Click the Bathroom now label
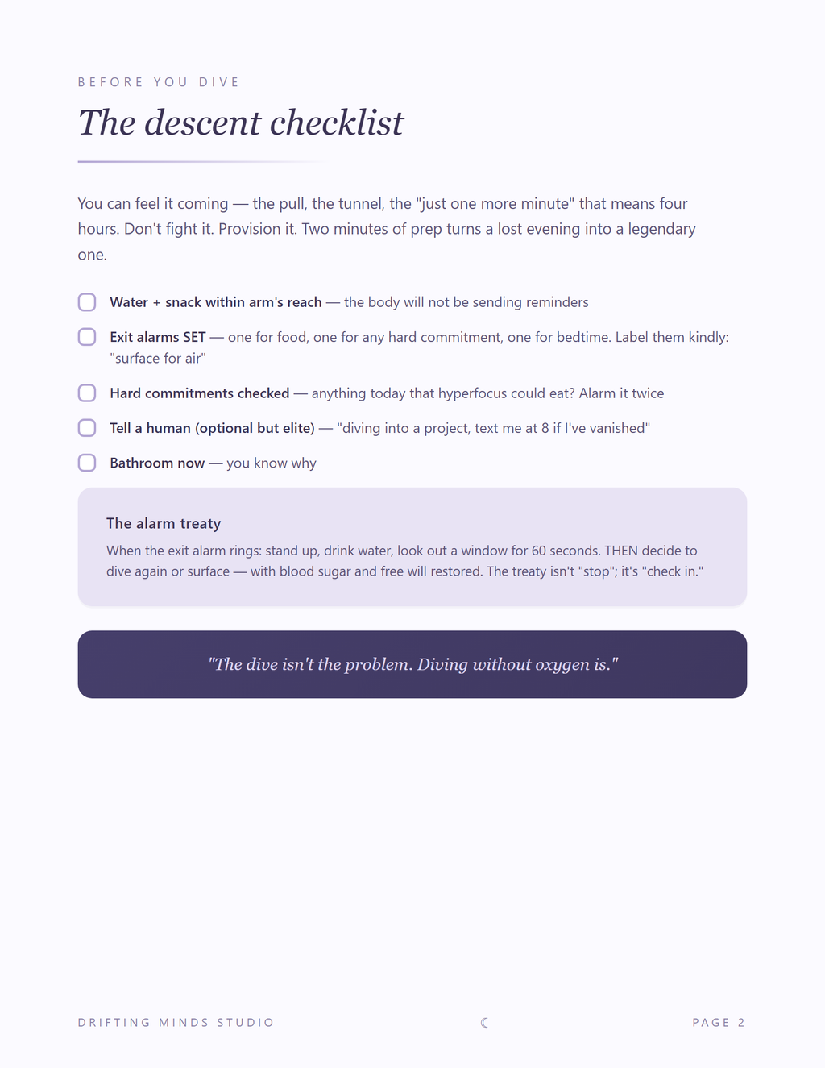 [157, 463]
